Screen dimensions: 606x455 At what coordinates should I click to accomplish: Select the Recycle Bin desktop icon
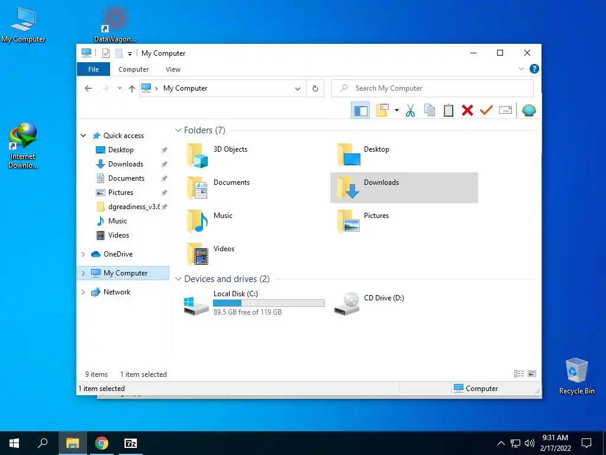[576, 376]
